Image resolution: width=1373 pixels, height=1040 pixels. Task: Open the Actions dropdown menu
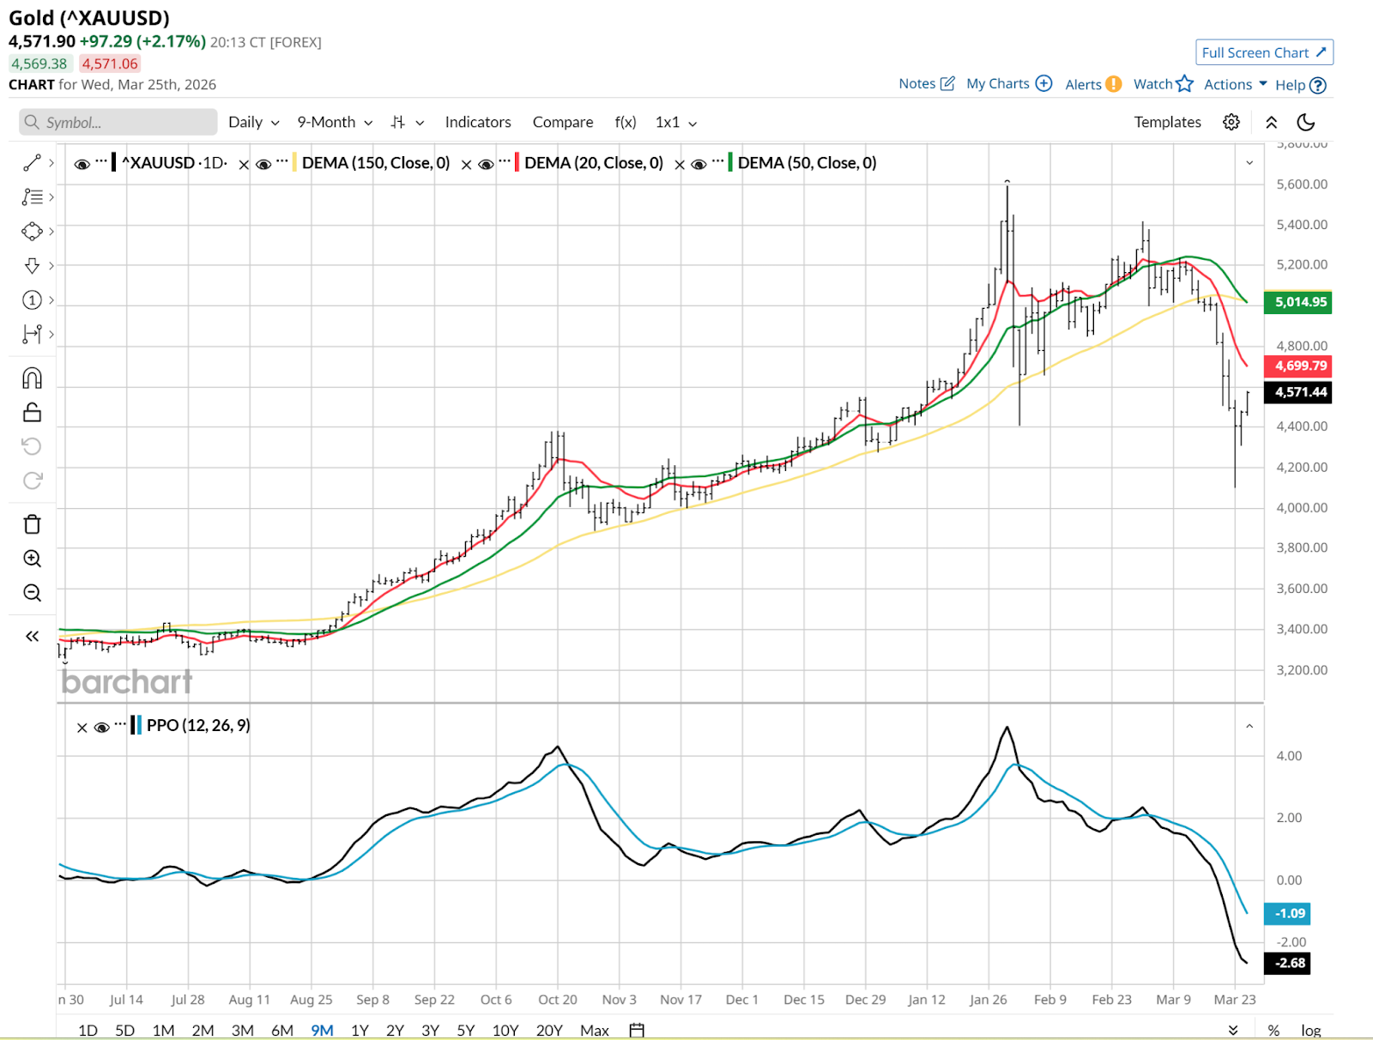(x=1235, y=84)
